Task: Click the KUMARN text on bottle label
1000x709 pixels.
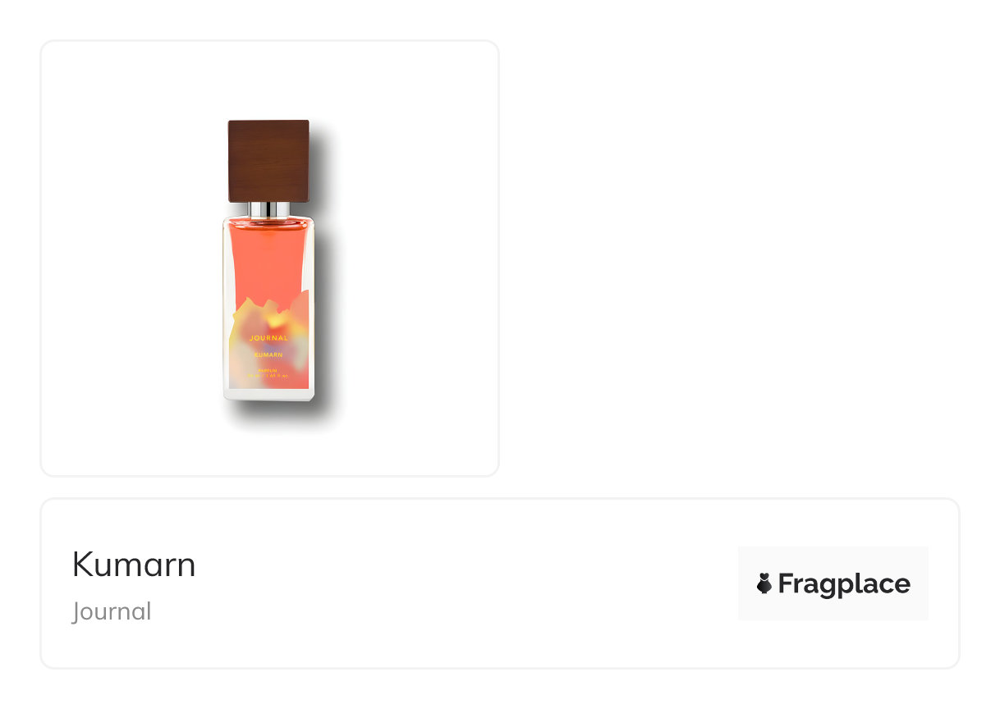Action: point(268,354)
